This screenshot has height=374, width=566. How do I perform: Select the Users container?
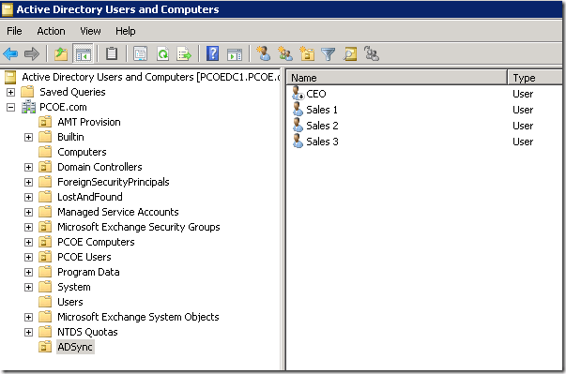70,302
